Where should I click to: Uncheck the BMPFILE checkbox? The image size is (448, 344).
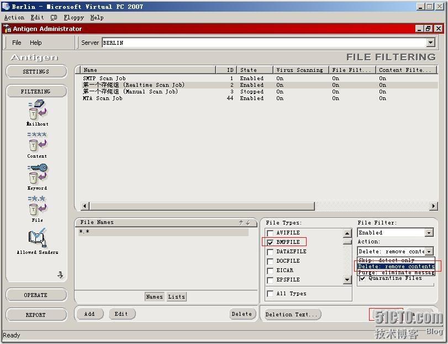coord(270,242)
